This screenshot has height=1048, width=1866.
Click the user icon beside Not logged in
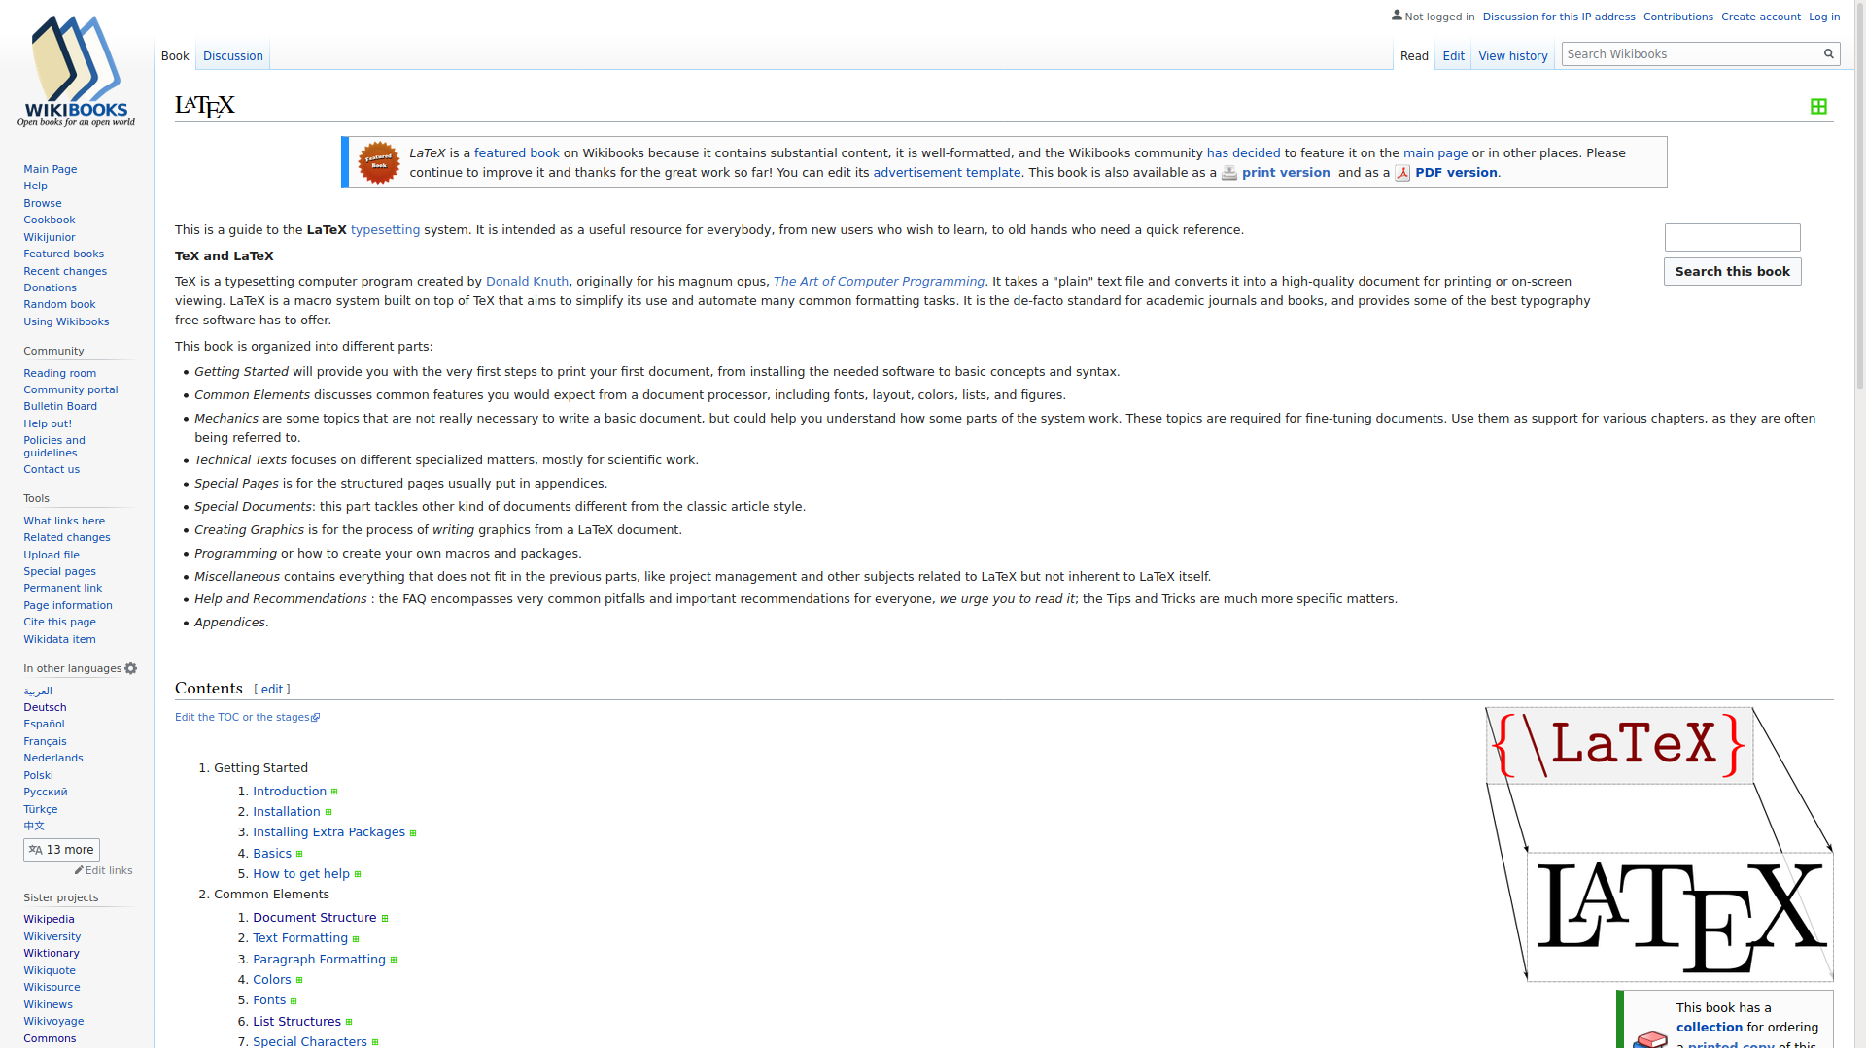point(1397,16)
